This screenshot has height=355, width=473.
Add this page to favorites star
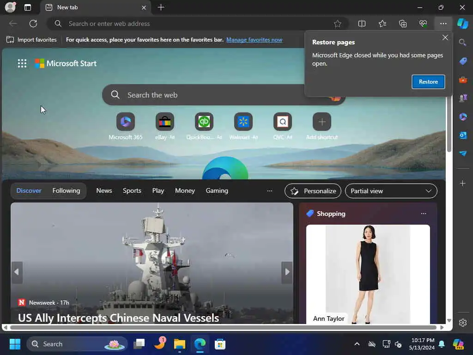click(x=338, y=24)
